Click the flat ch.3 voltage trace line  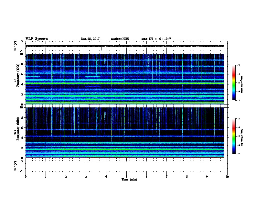(125, 166)
